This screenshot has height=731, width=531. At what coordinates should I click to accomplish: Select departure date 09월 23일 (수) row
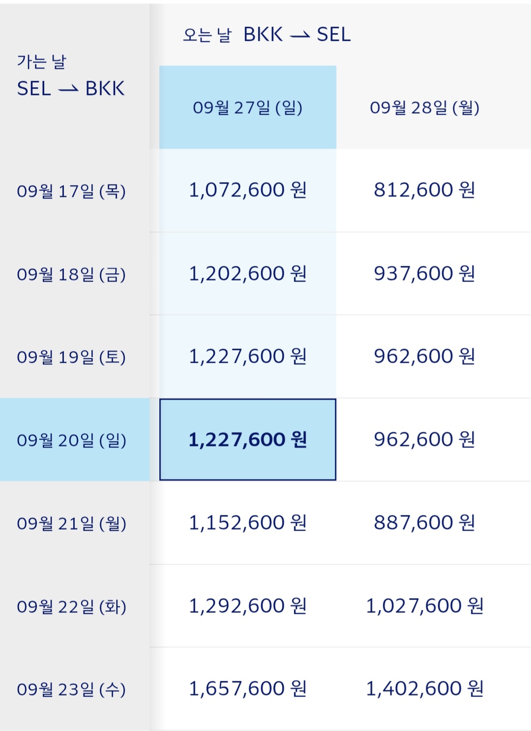coord(71,690)
